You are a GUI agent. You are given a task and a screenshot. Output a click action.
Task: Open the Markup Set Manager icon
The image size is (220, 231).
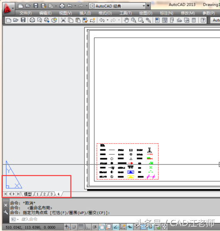(187, 20)
